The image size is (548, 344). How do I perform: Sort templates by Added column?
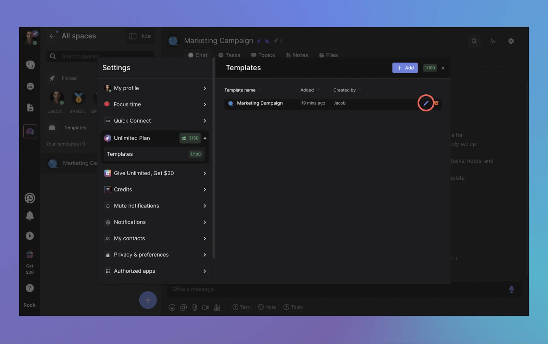[310, 90]
